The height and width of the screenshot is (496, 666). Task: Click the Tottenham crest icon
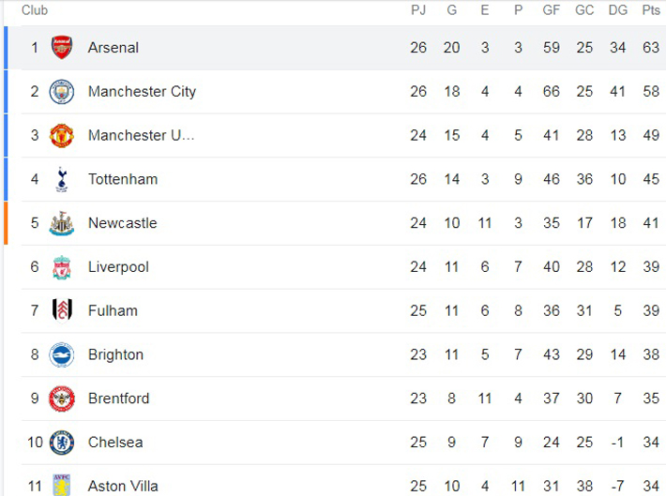[x=62, y=179]
